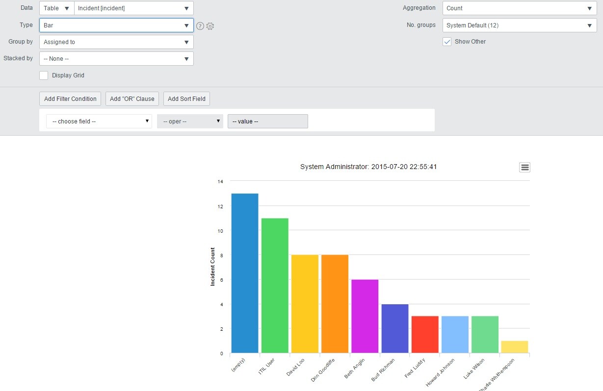Click the Luke Wilson axis label

point(474,368)
